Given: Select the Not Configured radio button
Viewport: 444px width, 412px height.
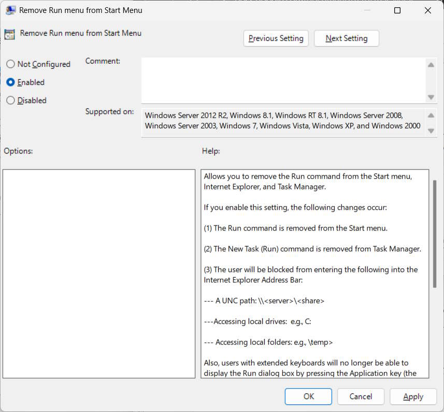Looking at the screenshot, I should [10, 64].
